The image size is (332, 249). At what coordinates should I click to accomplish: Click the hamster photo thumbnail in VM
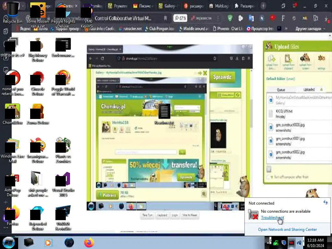coord(218,135)
